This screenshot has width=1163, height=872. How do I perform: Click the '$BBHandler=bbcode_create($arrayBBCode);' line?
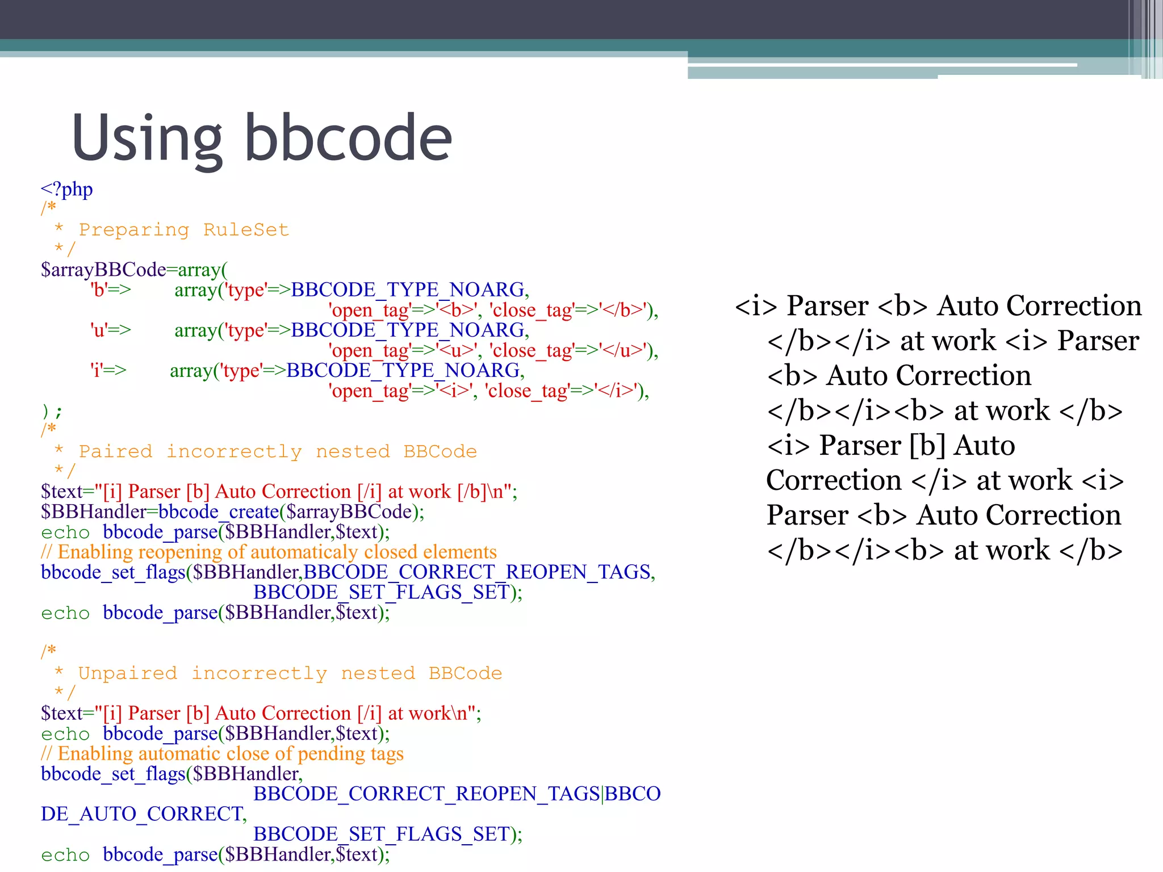pyautogui.click(x=232, y=512)
